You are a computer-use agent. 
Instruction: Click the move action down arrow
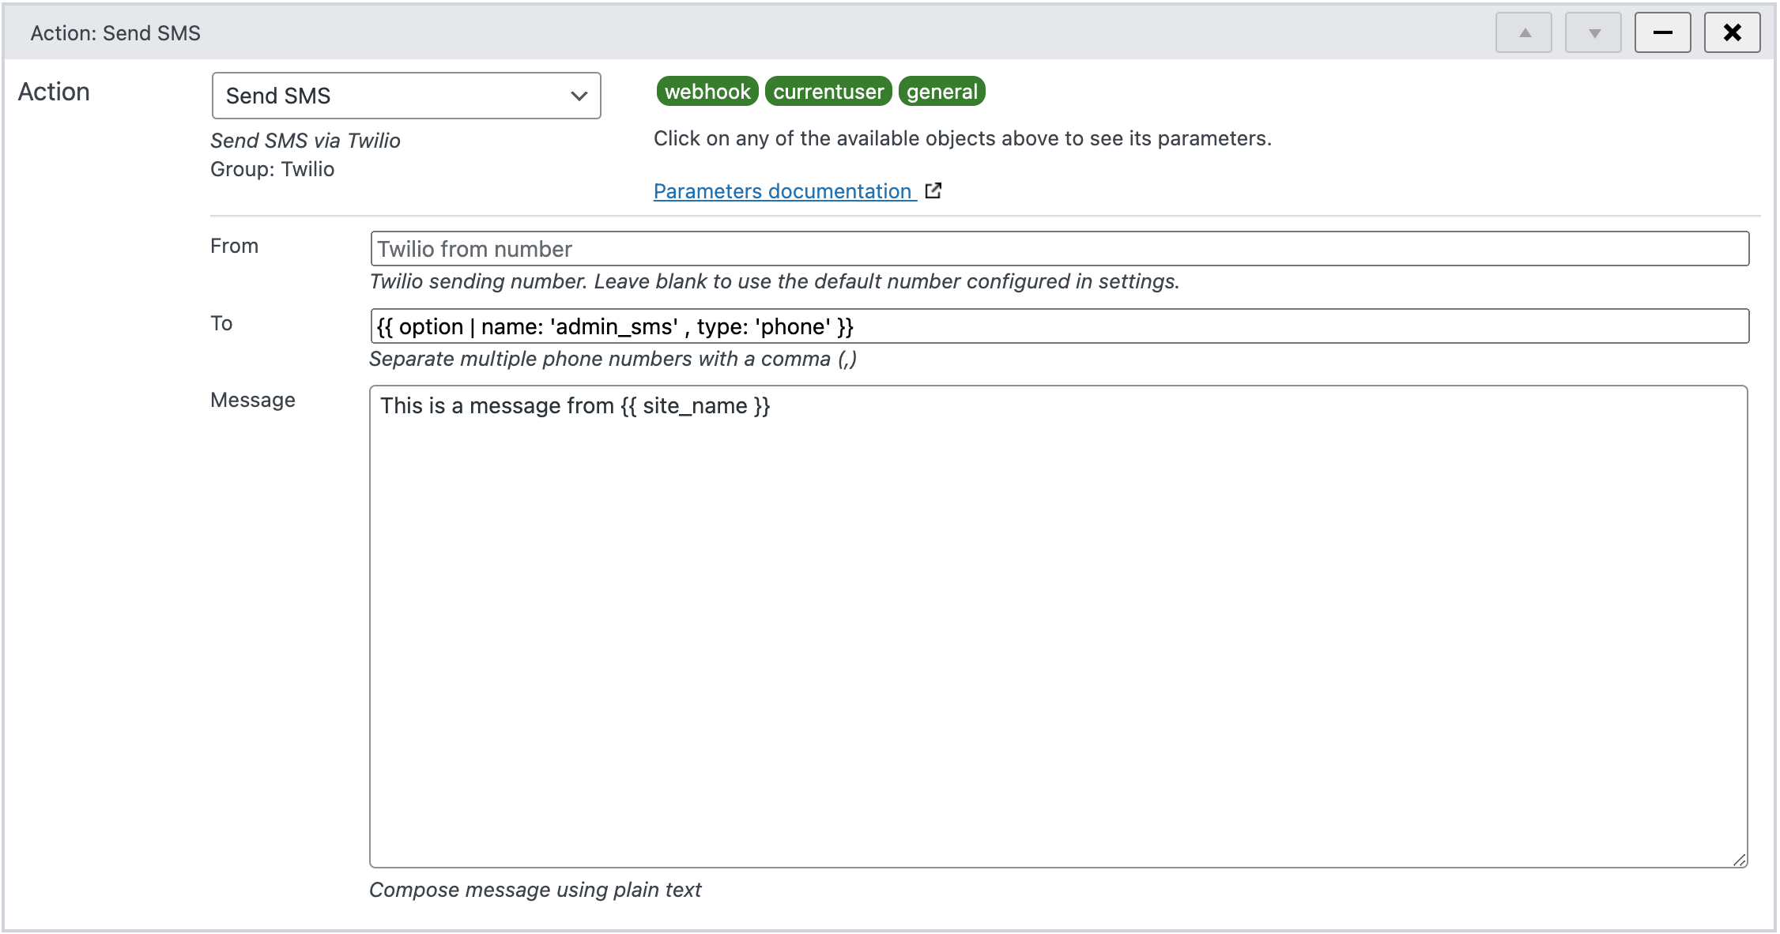(x=1593, y=32)
